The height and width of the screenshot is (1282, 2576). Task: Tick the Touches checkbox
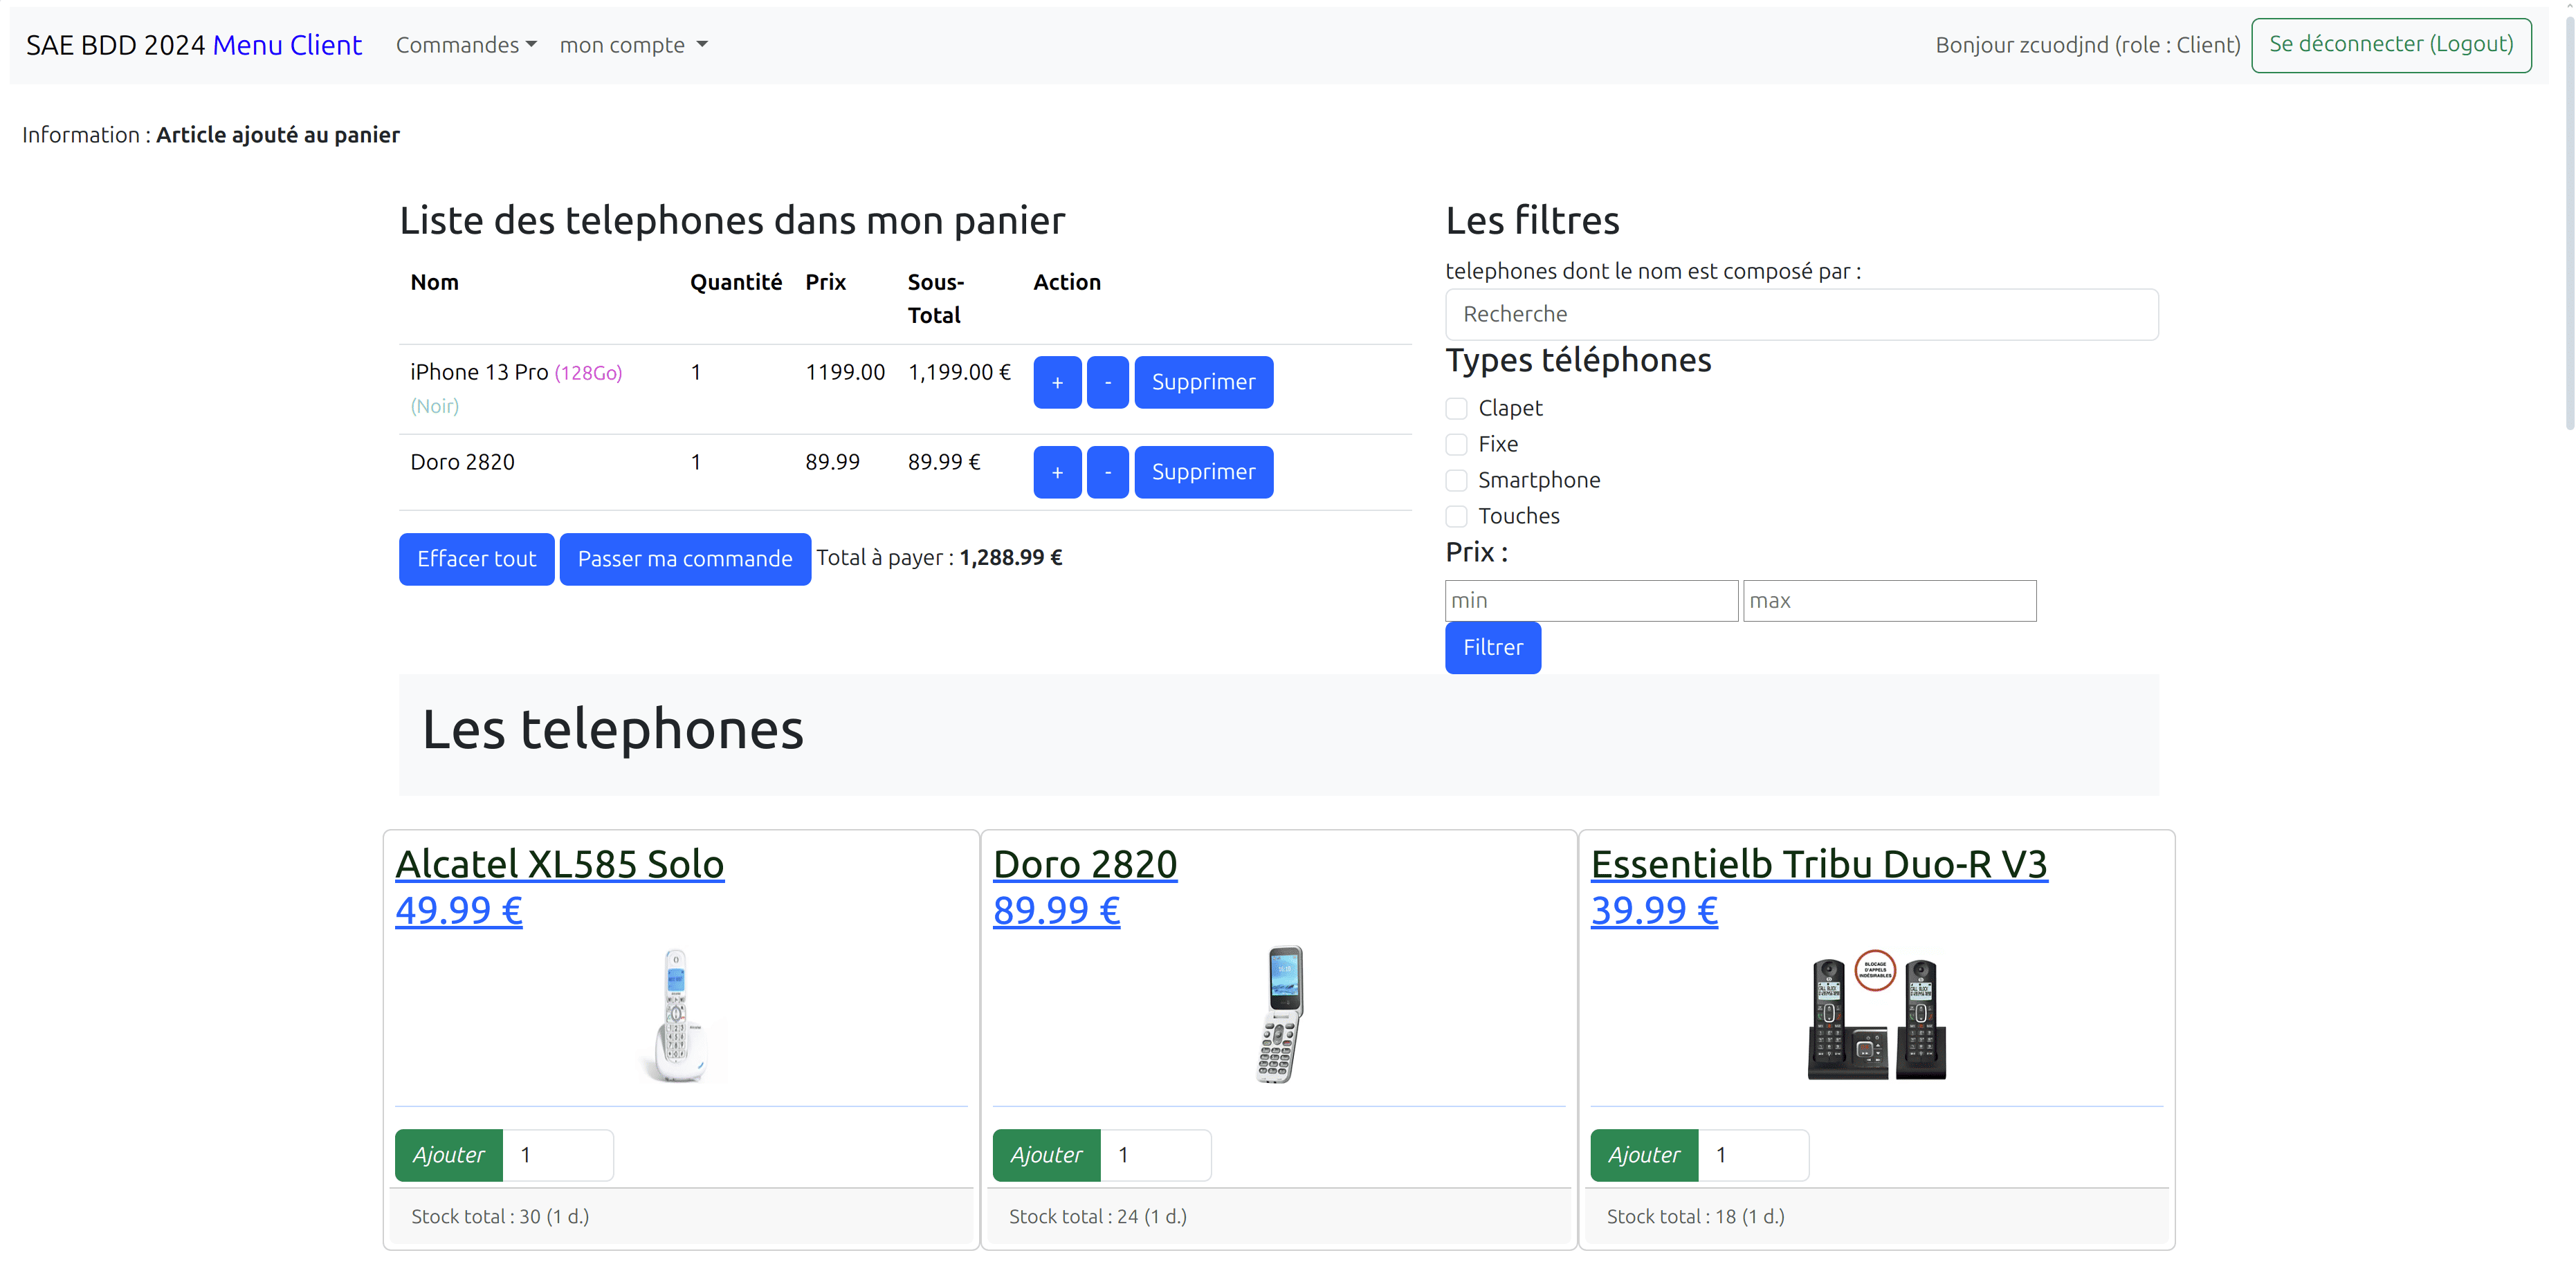[x=1456, y=516]
